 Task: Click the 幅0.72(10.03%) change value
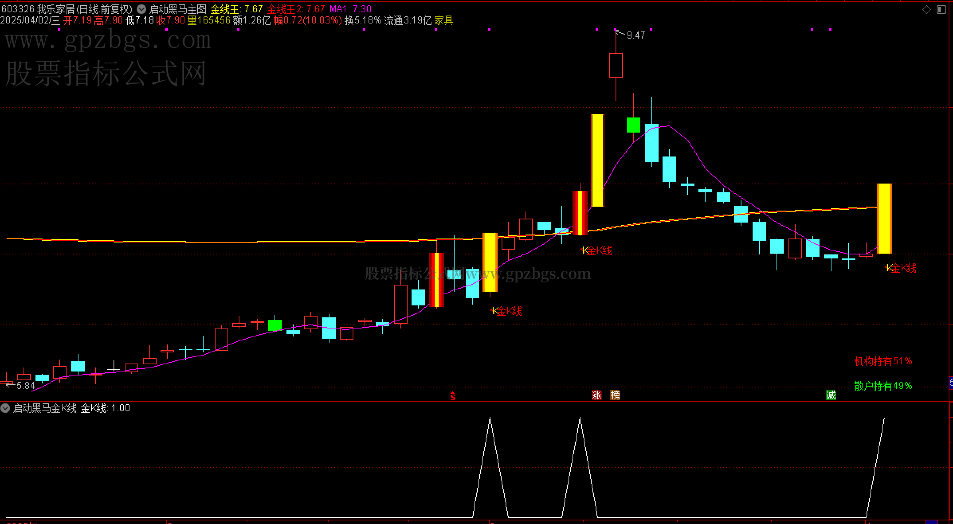[308, 20]
